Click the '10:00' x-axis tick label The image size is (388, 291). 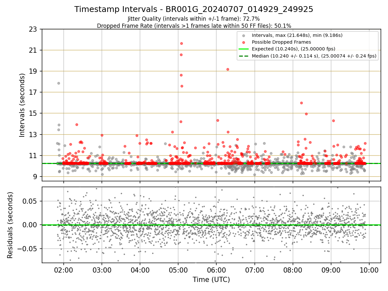click(x=369, y=270)
